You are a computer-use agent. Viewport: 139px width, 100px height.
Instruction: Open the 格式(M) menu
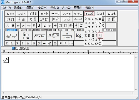click(x=42, y=8)
